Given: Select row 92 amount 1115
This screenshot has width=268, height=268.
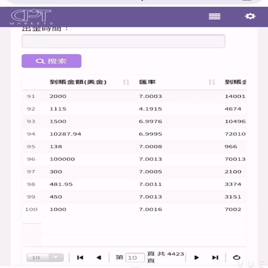Looking at the screenshot, I should [x=58, y=109].
